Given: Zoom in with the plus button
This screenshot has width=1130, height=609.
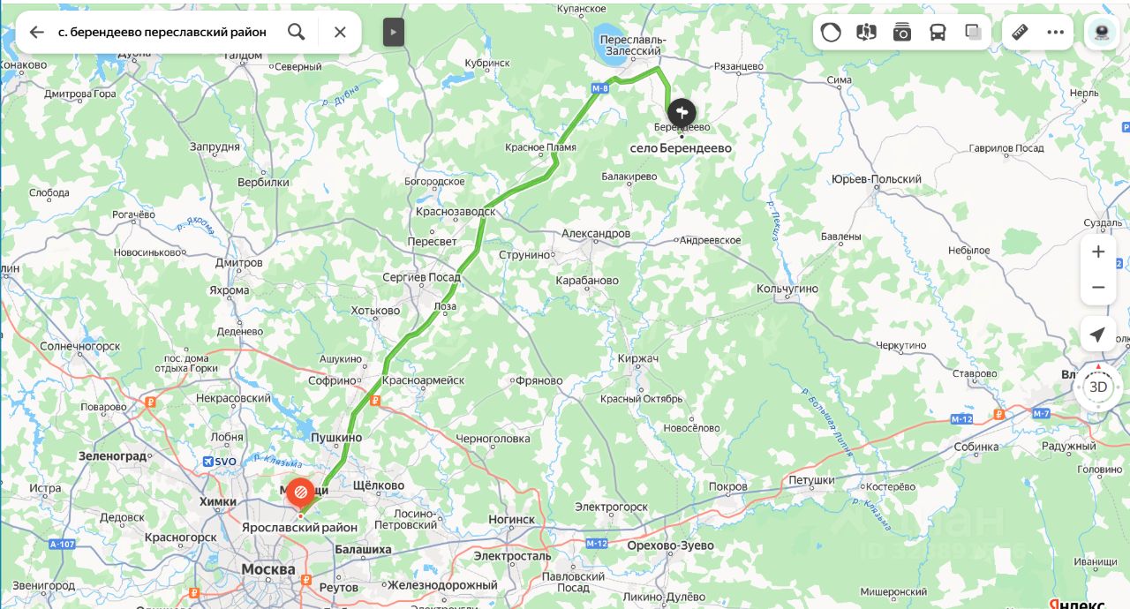Looking at the screenshot, I should tap(1098, 252).
